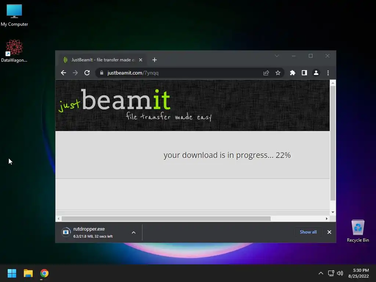Open the Windows Start menu

click(x=12, y=273)
